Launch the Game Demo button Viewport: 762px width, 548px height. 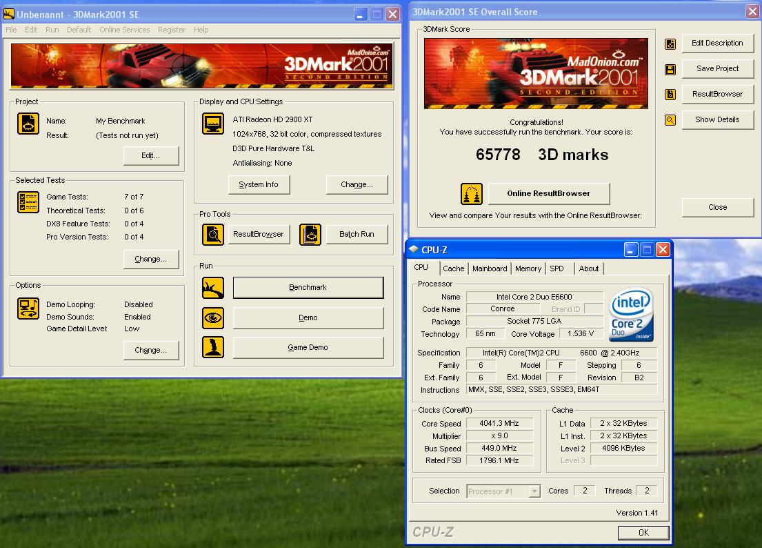point(308,348)
